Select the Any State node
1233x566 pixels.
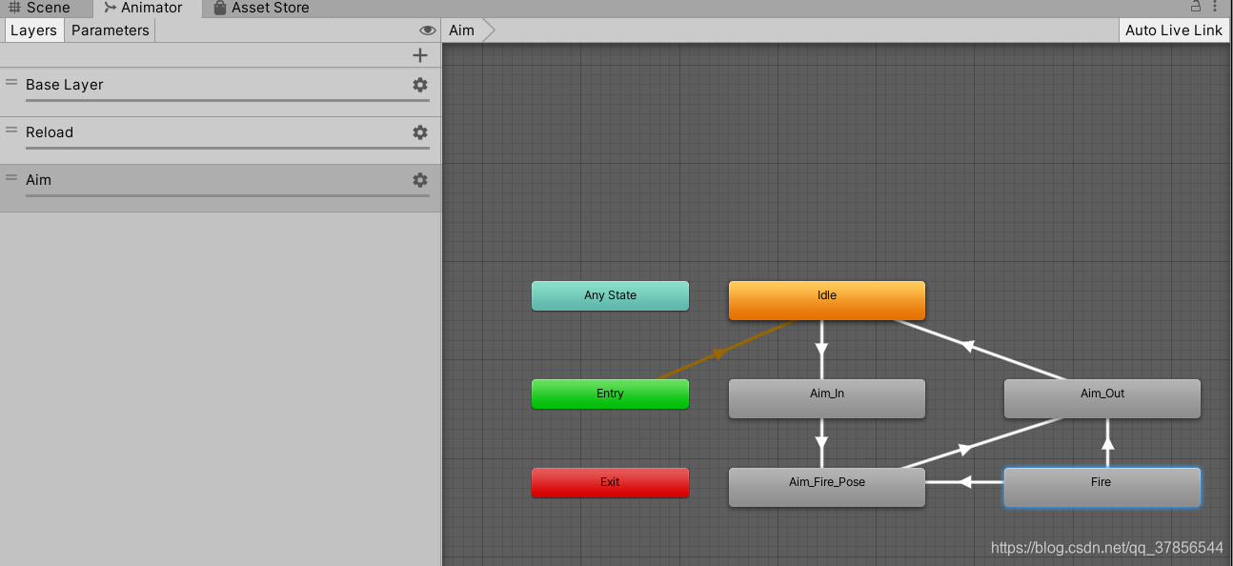(x=610, y=295)
